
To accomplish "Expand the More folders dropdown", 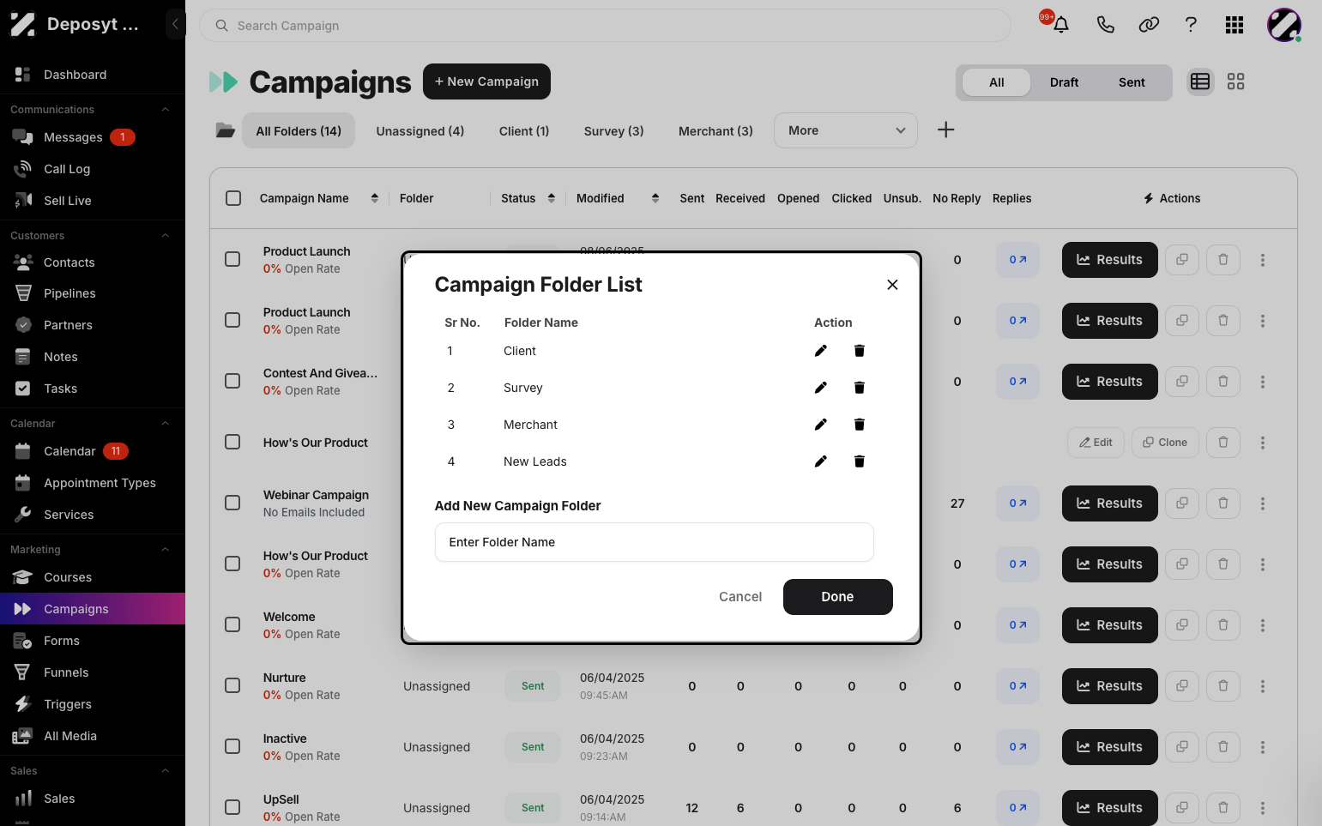I will (x=846, y=130).
